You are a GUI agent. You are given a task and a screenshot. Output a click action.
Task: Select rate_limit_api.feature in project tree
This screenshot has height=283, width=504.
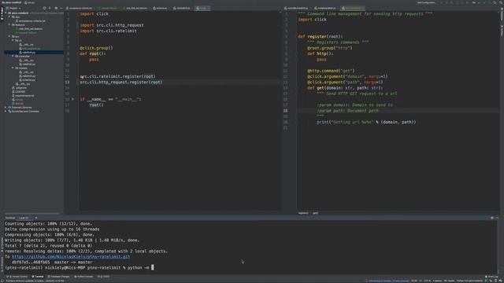pos(30,28)
